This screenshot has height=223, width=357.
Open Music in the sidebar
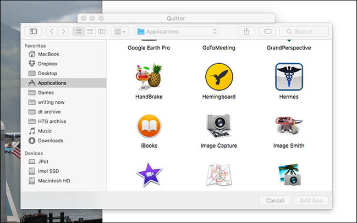[x=64, y=131]
